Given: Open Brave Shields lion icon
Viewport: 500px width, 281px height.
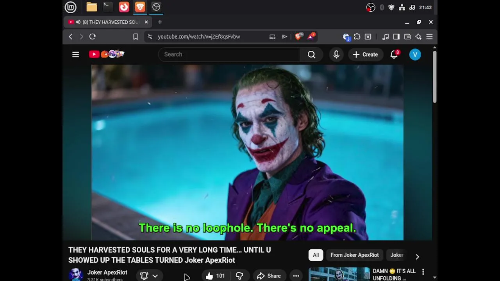Looking at the screenshot, I should 299,36.
